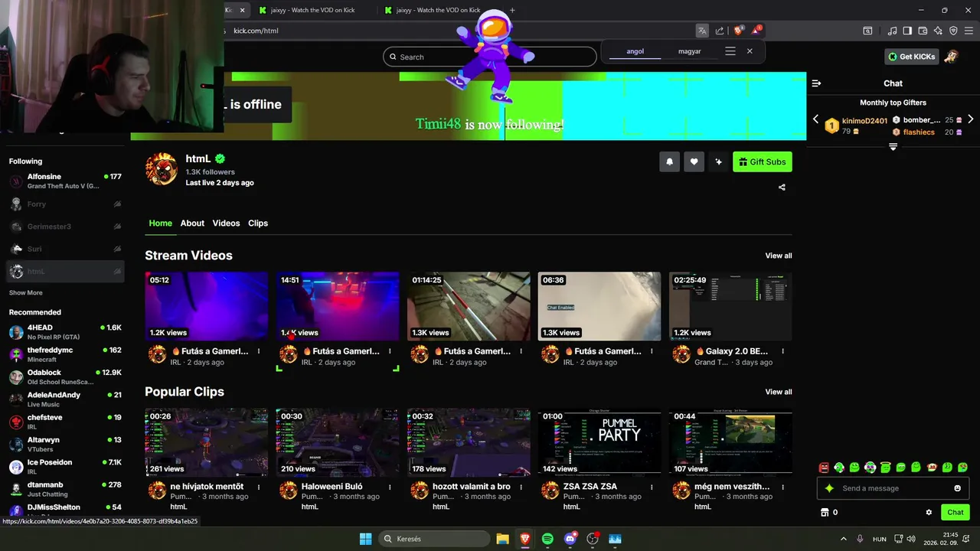The width and height of the screenshot is (980, 551).
Task: Open the emoji picker smiley in message box
Action: [958, 488]
